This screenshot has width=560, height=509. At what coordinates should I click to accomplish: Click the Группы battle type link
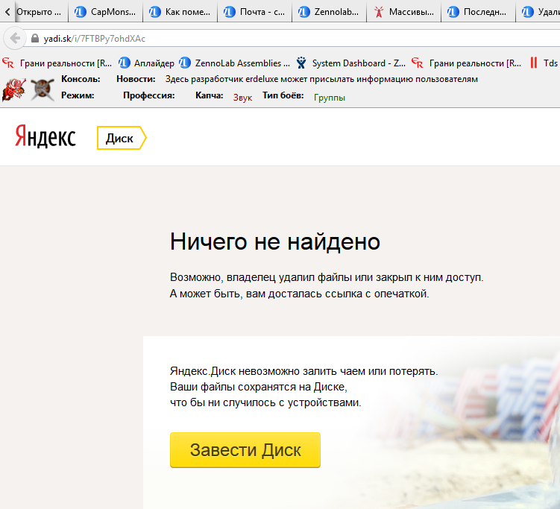[x=330, y=98]
